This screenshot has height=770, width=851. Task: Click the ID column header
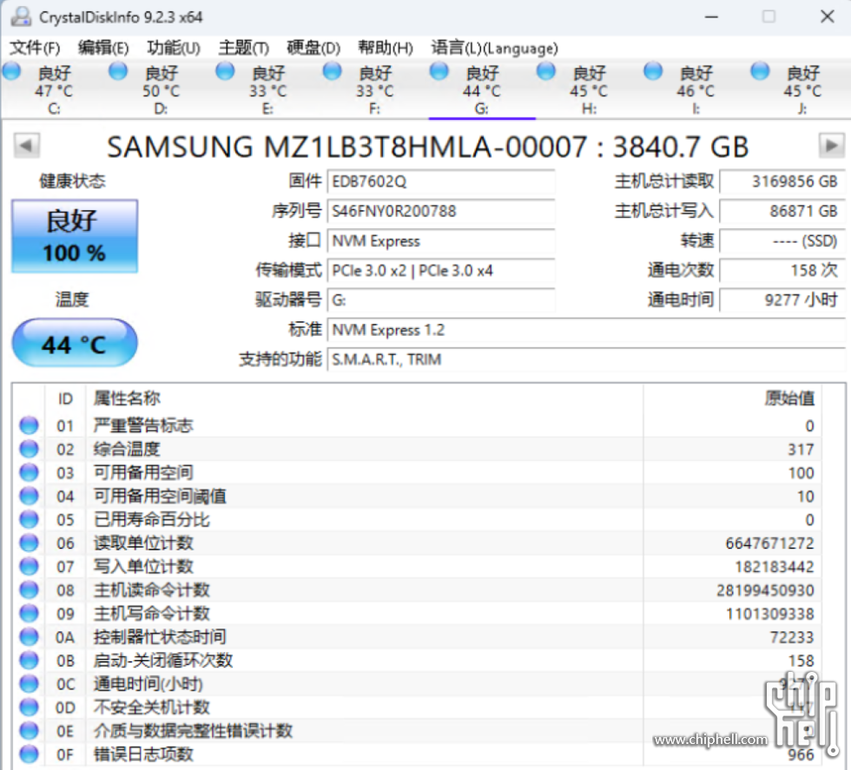click(x=65, y=398)
